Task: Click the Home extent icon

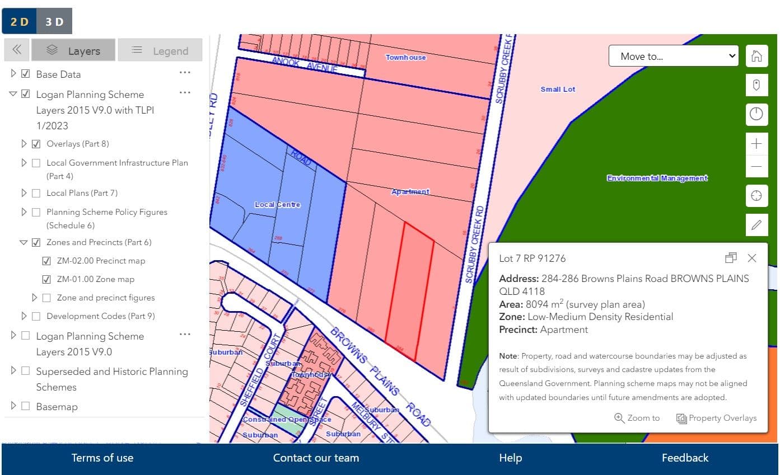Action: click(756, 56)
